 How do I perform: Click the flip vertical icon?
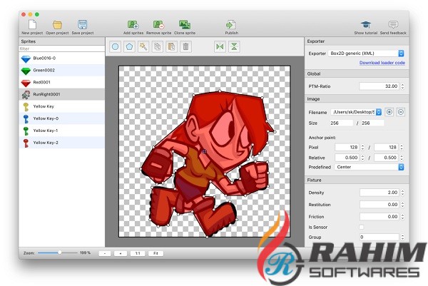234,46
